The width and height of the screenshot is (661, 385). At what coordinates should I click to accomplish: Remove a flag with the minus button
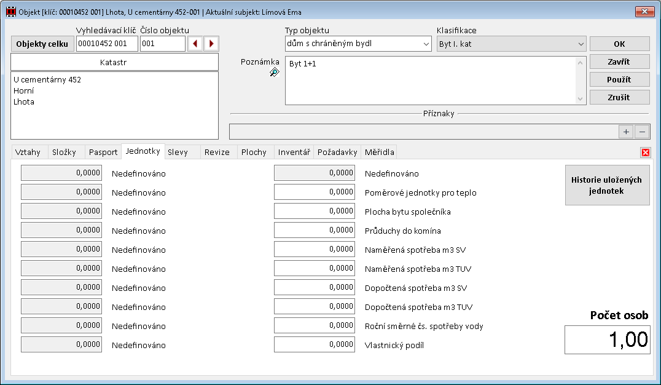641,132
